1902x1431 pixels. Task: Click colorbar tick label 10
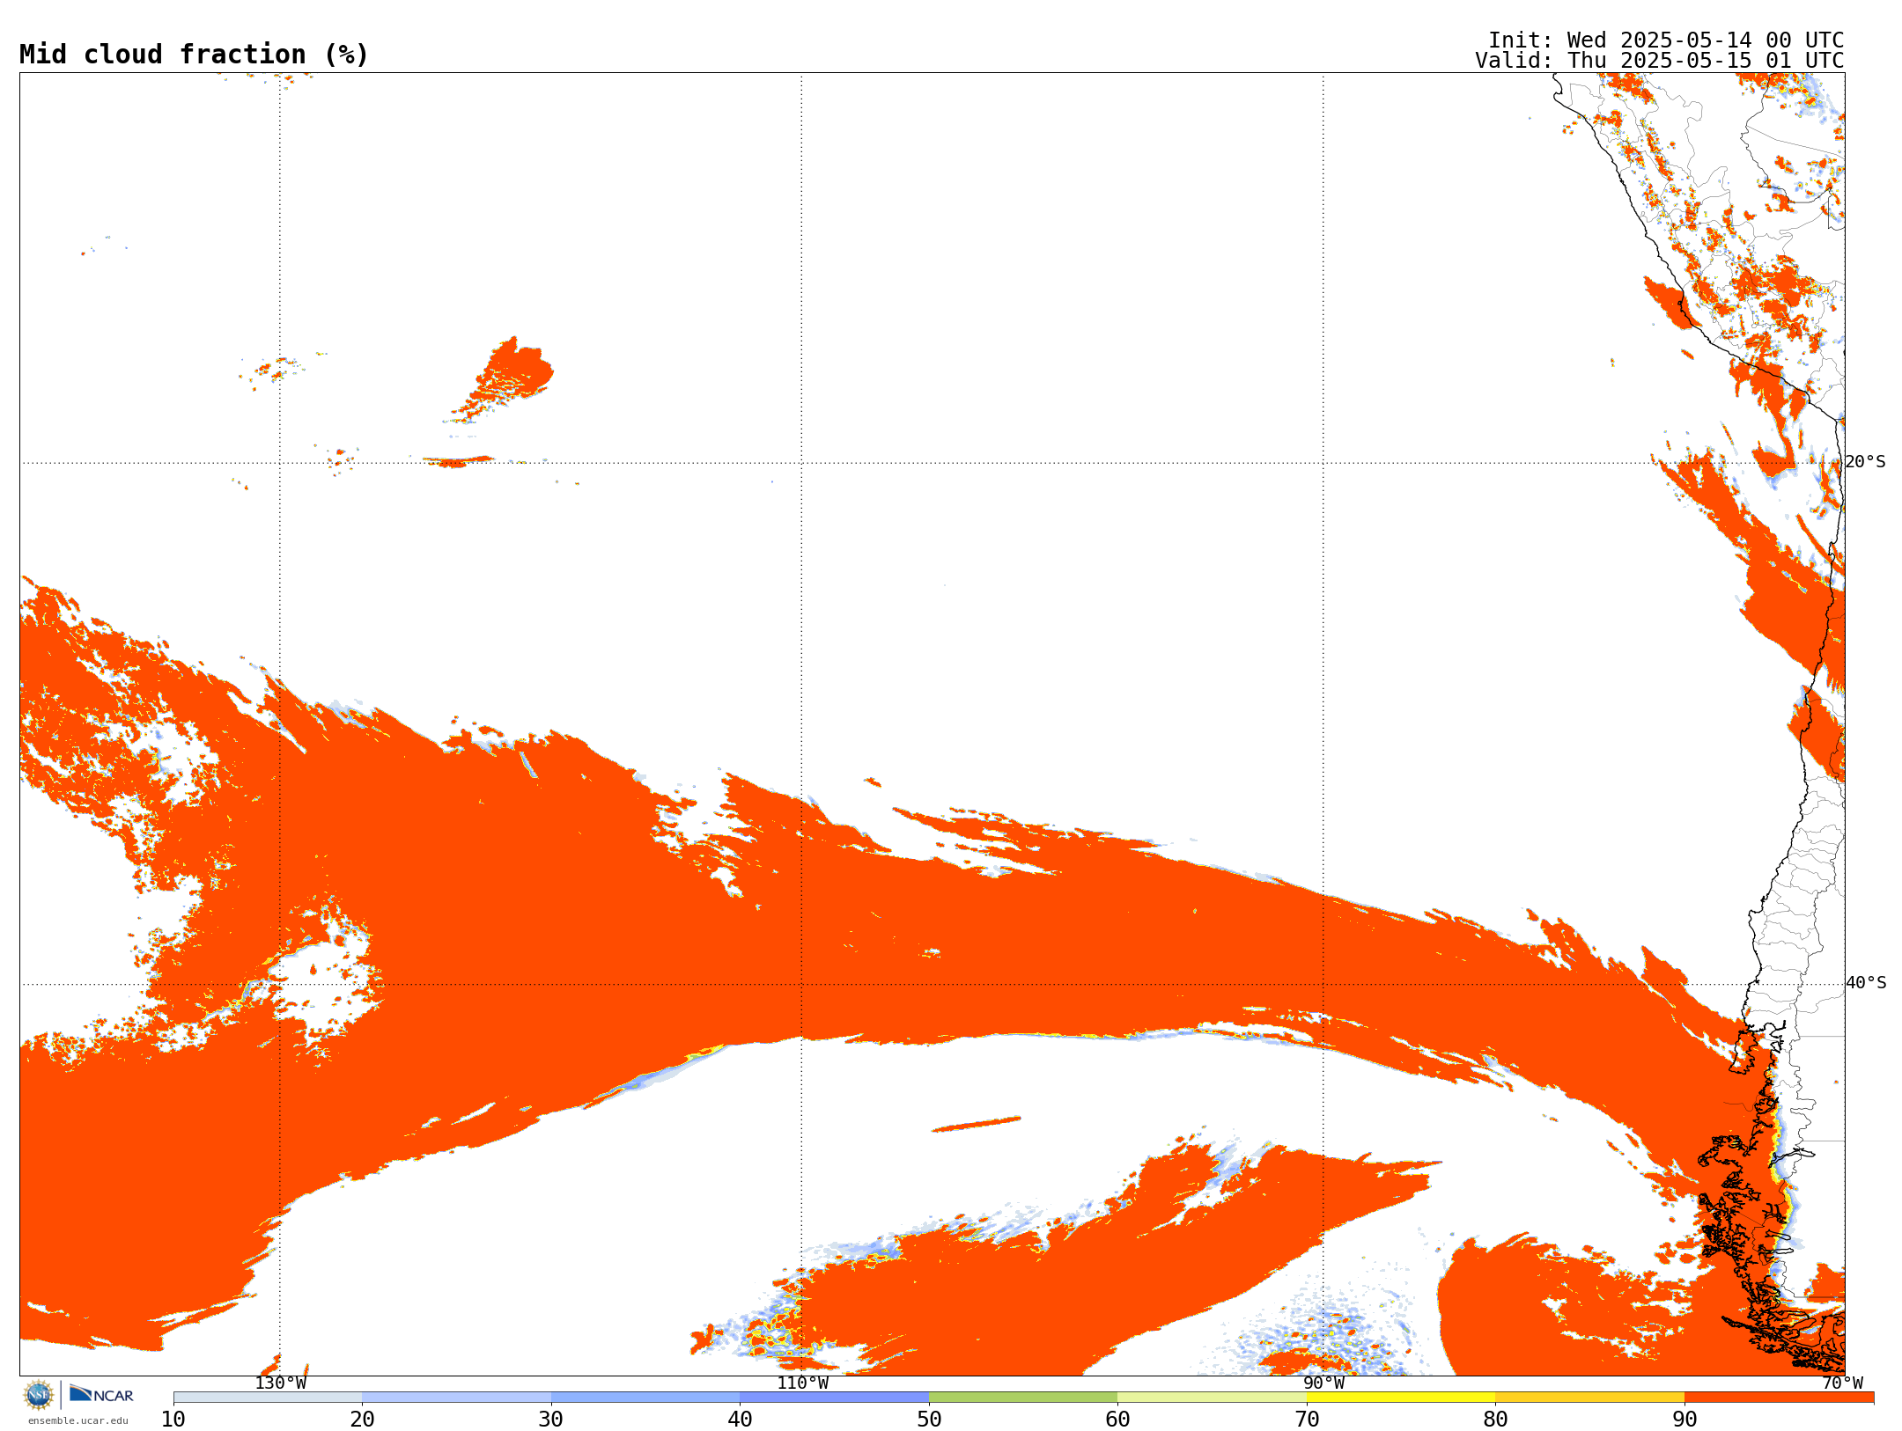pos(173,1420)
